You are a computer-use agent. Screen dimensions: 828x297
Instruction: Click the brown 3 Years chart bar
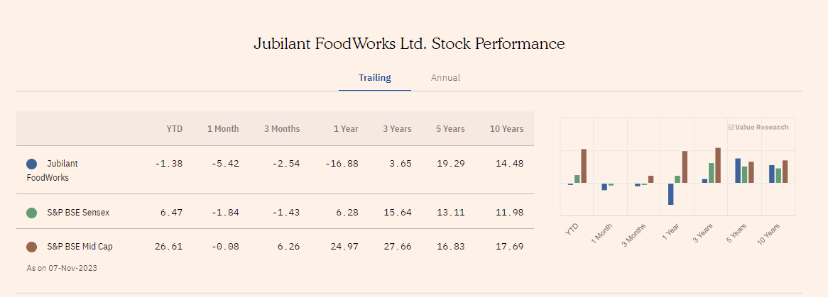[x=718, y=165]
